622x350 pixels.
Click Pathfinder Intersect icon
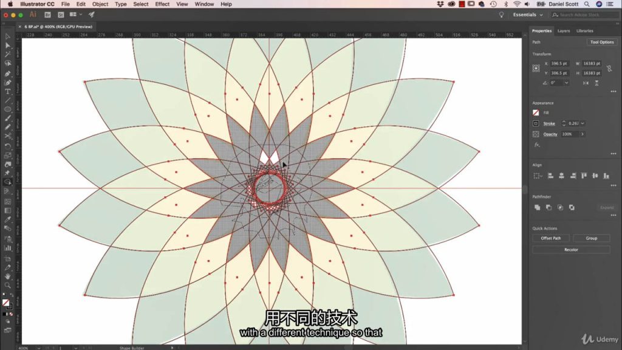tap(560, 208)
